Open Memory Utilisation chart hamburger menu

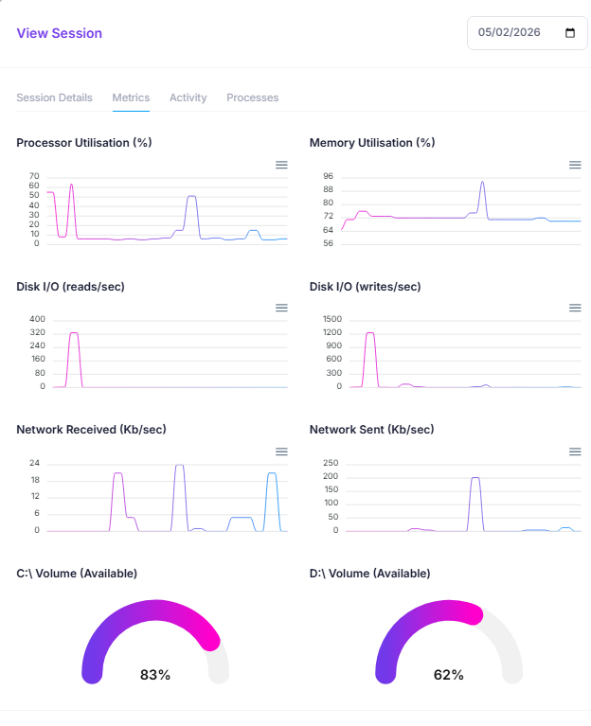[575, 165]
